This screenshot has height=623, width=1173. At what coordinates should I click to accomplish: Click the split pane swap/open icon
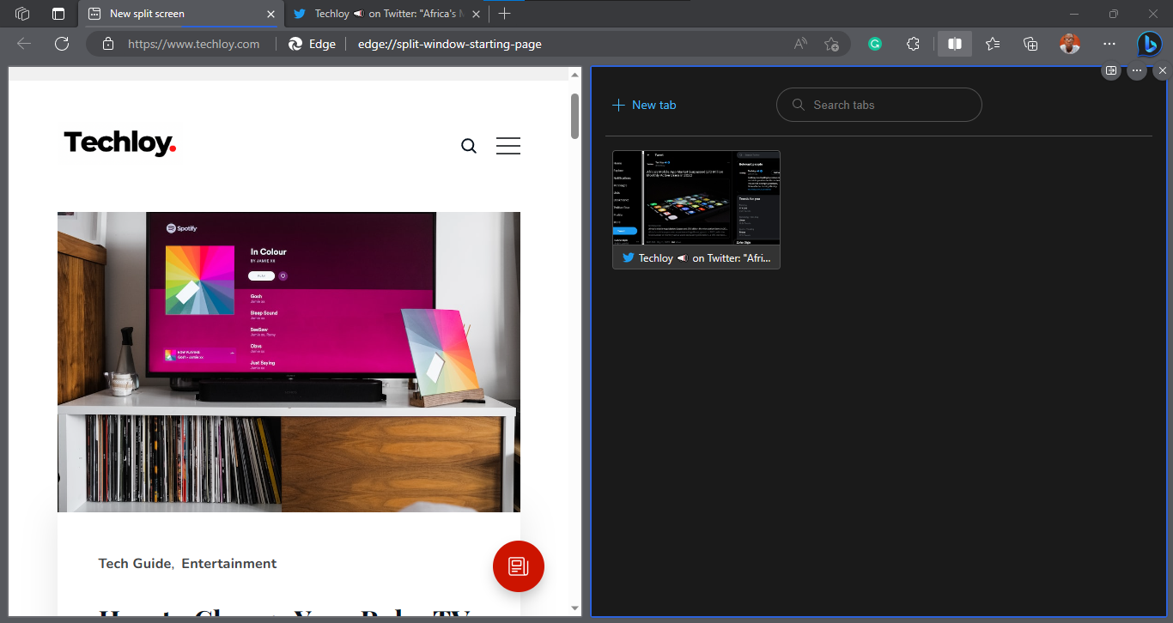1111,70
